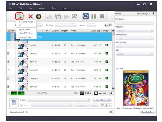Open the Basic Settings dropdown

click(143, 13)
